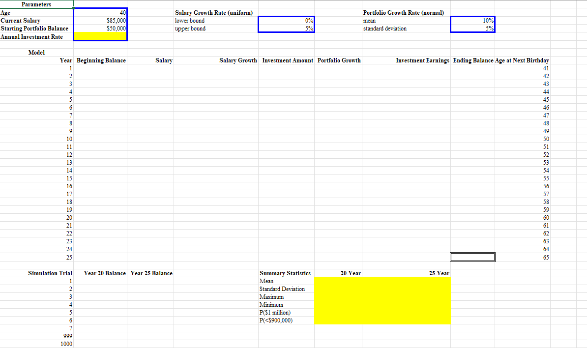Click the yellow 20-Year P($1 million) cell
The width and height of the screenshot is (587, 348).
pos(338,313)
